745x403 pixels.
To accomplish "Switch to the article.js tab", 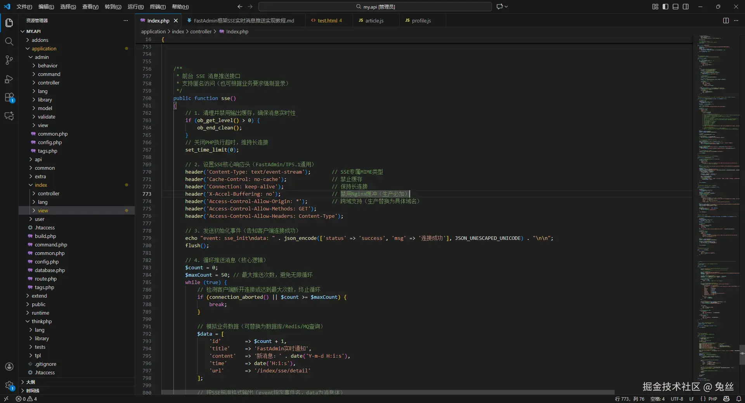I will tap(374, 21).
